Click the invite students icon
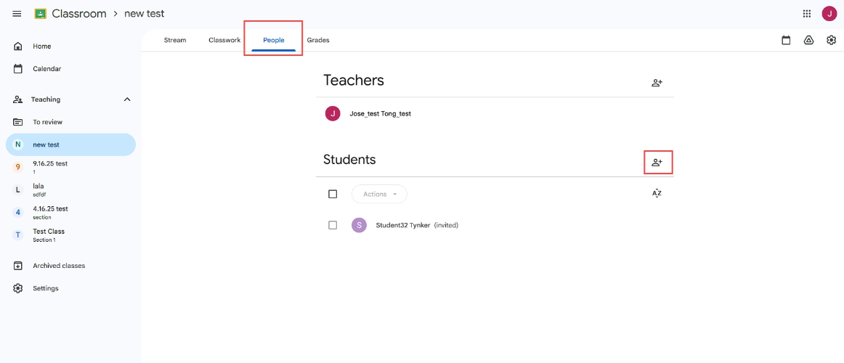844x363 pixels. (657, 163)
